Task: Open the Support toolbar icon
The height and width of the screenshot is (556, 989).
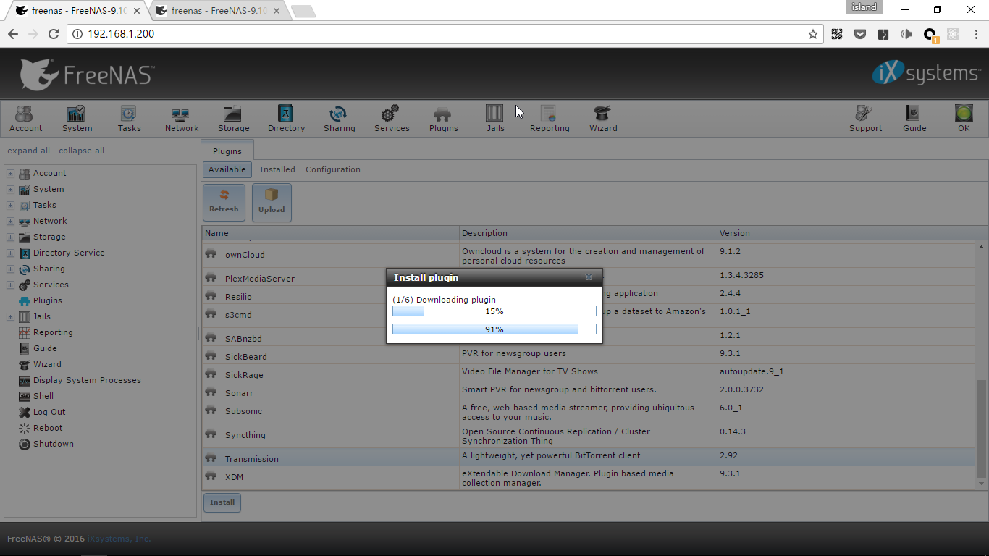Action: (x=865, y=119)
